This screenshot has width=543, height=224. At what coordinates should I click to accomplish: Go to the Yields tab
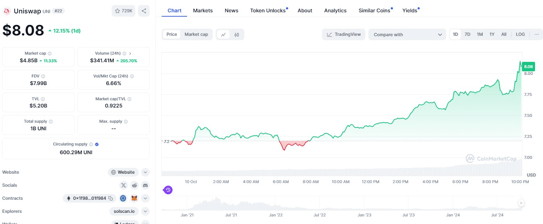(x=410, y=10)
